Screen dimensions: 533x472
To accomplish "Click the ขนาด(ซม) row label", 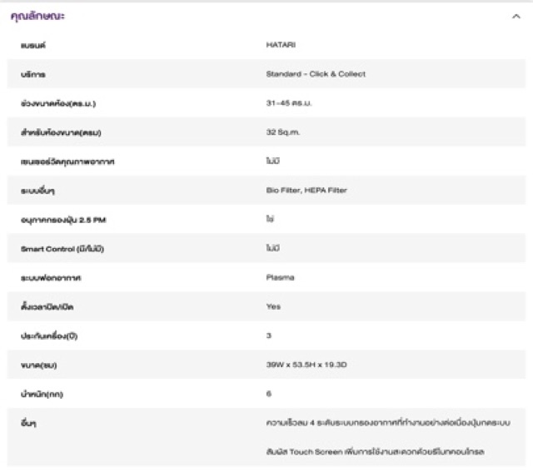I will click(x=38, y=365).
